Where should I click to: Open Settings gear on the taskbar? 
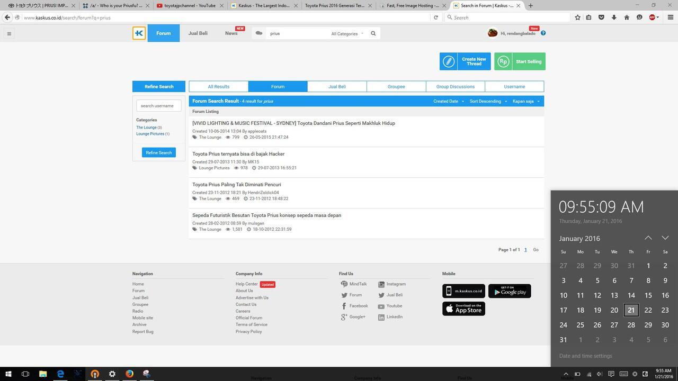pos(112,374)
